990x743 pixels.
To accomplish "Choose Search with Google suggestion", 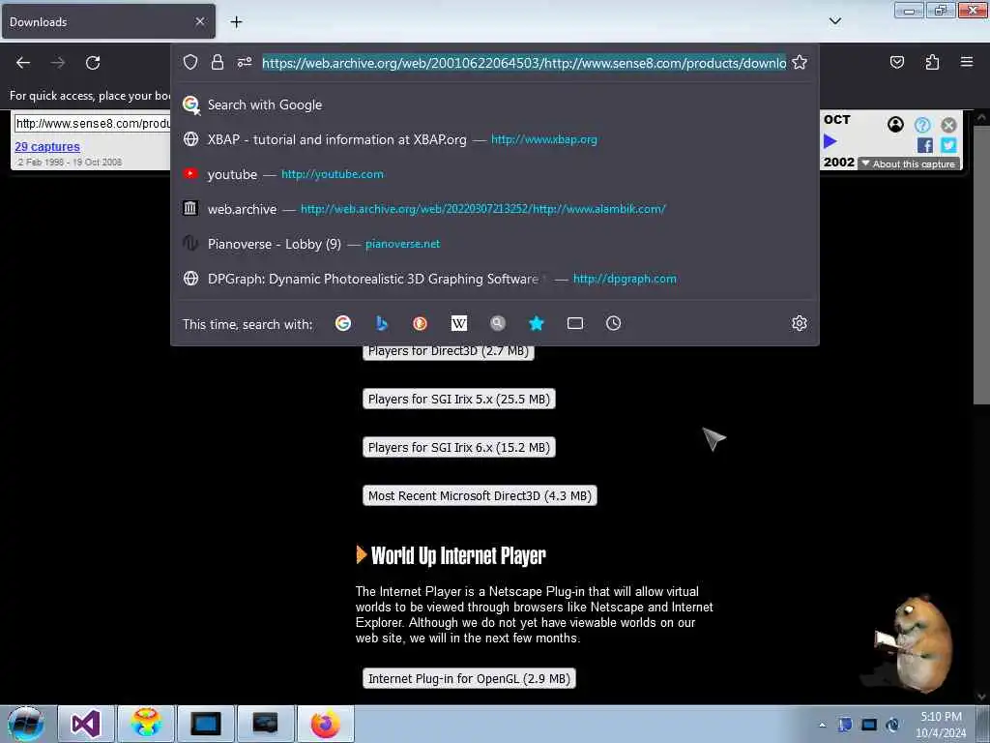I will pos(495,104).
